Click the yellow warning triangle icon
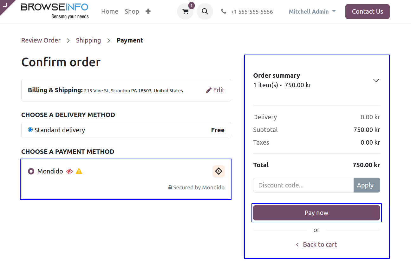 pos(79,172)
